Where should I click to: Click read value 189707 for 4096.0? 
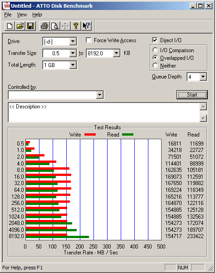[x=195, y=229]
